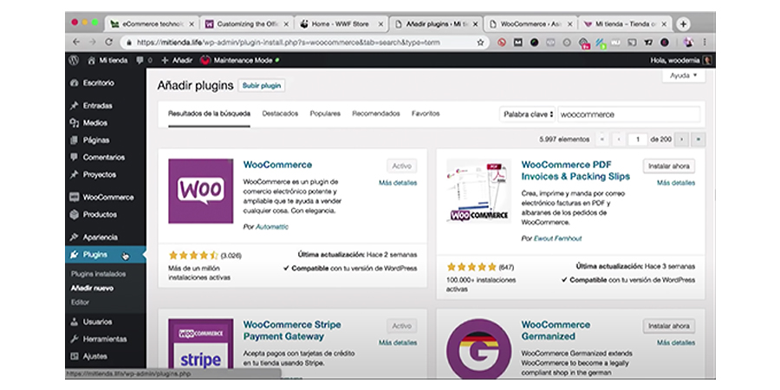Reload the page with the refresh icon

(108, 42)
